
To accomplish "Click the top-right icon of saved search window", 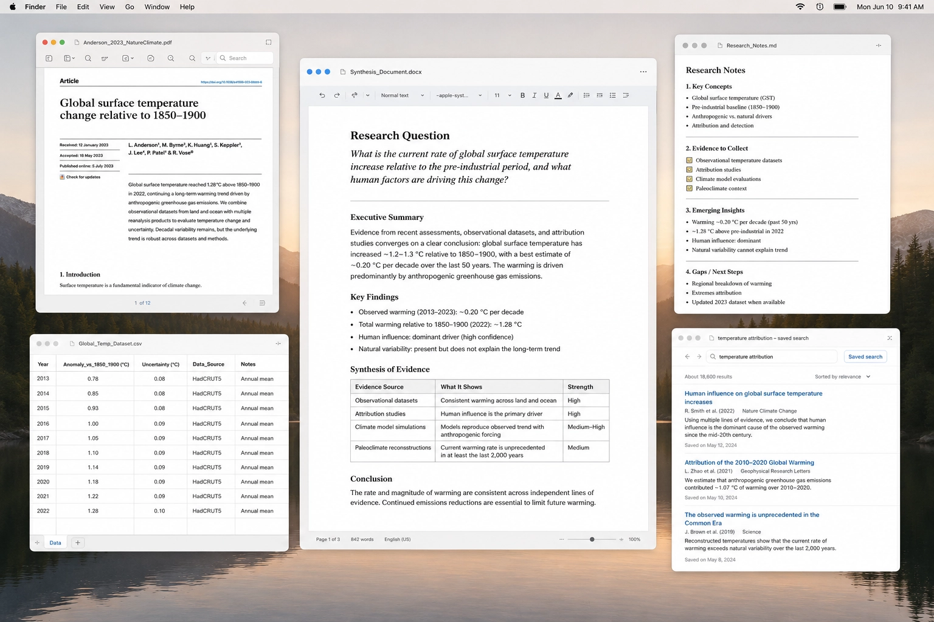I will click(x=890, y=338).
